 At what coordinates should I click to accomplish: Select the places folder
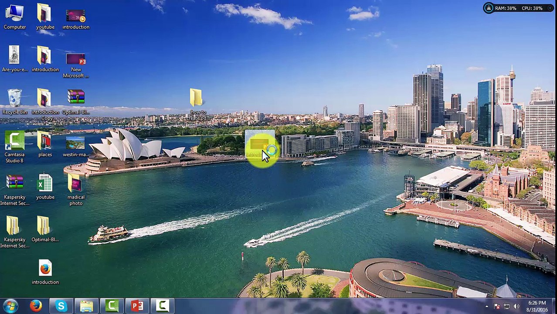coord(45,142)
